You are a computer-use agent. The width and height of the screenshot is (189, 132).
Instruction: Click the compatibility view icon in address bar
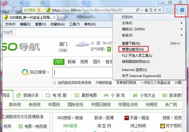point(151,10)
